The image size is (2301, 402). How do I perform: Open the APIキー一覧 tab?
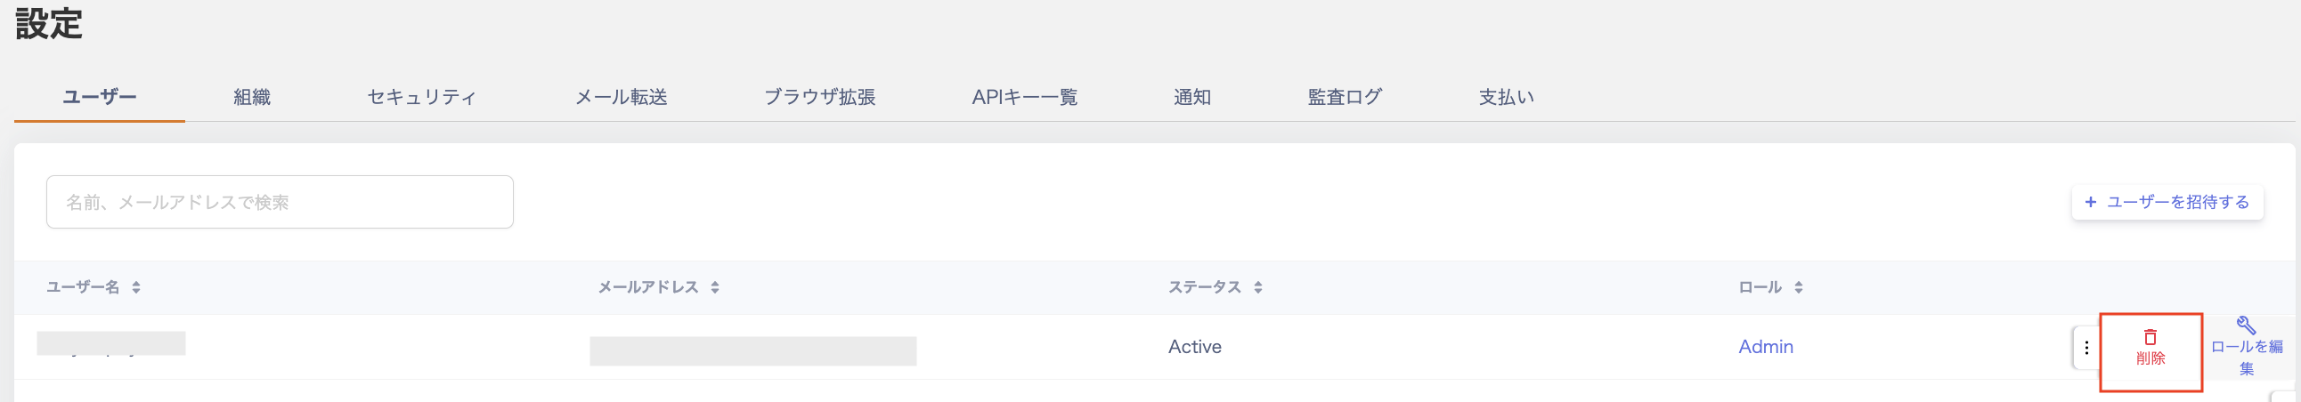[x=1025, y=97]
